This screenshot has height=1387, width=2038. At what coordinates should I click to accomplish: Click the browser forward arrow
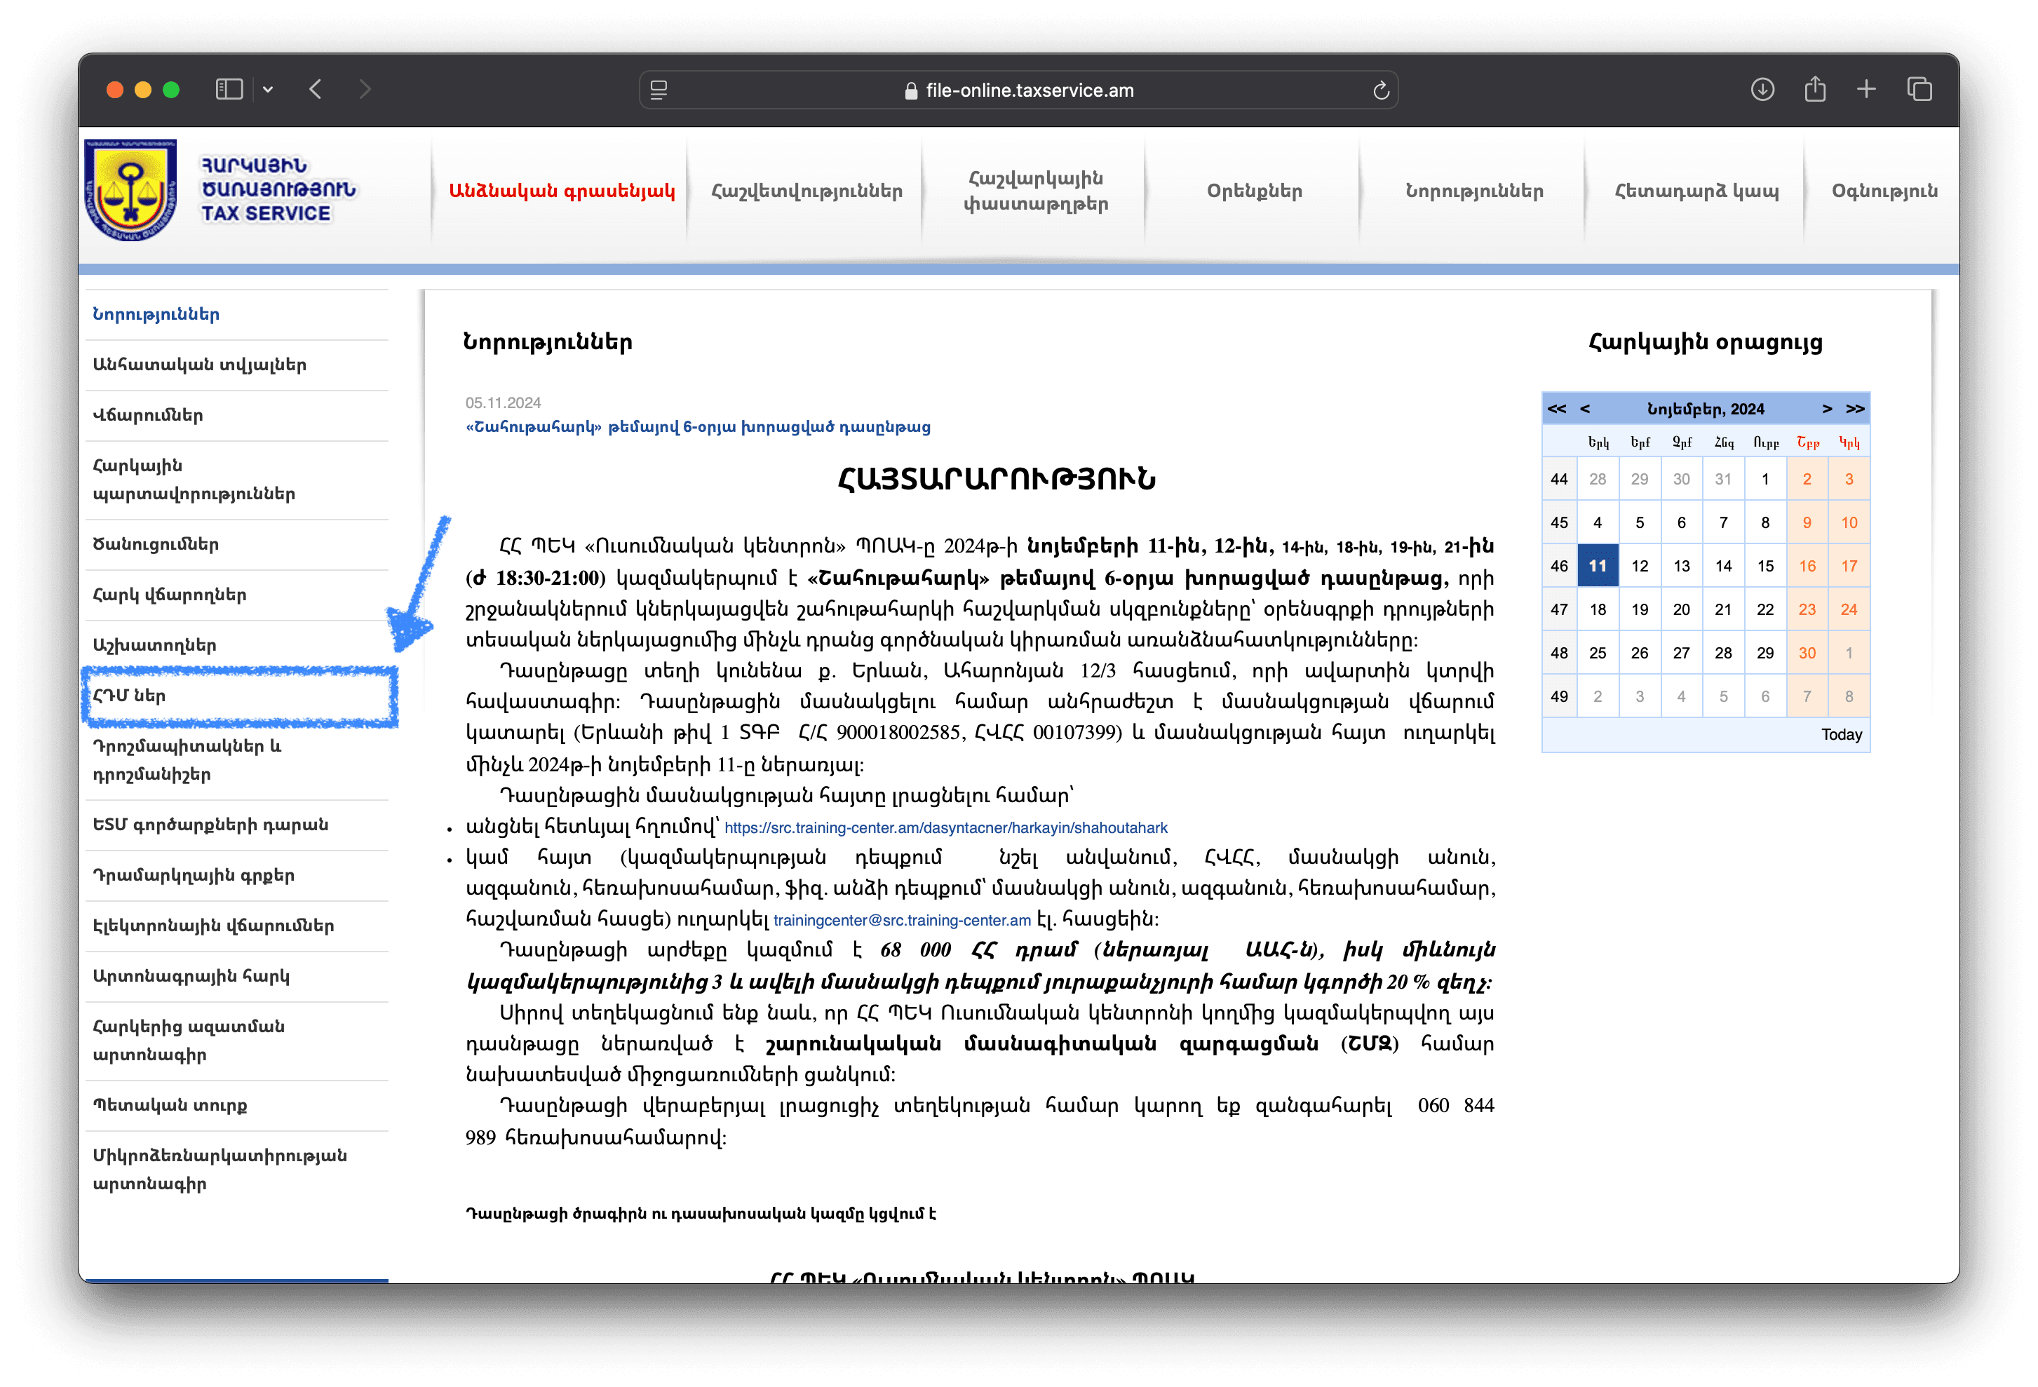pyautogui.click(x=365, y=90)
